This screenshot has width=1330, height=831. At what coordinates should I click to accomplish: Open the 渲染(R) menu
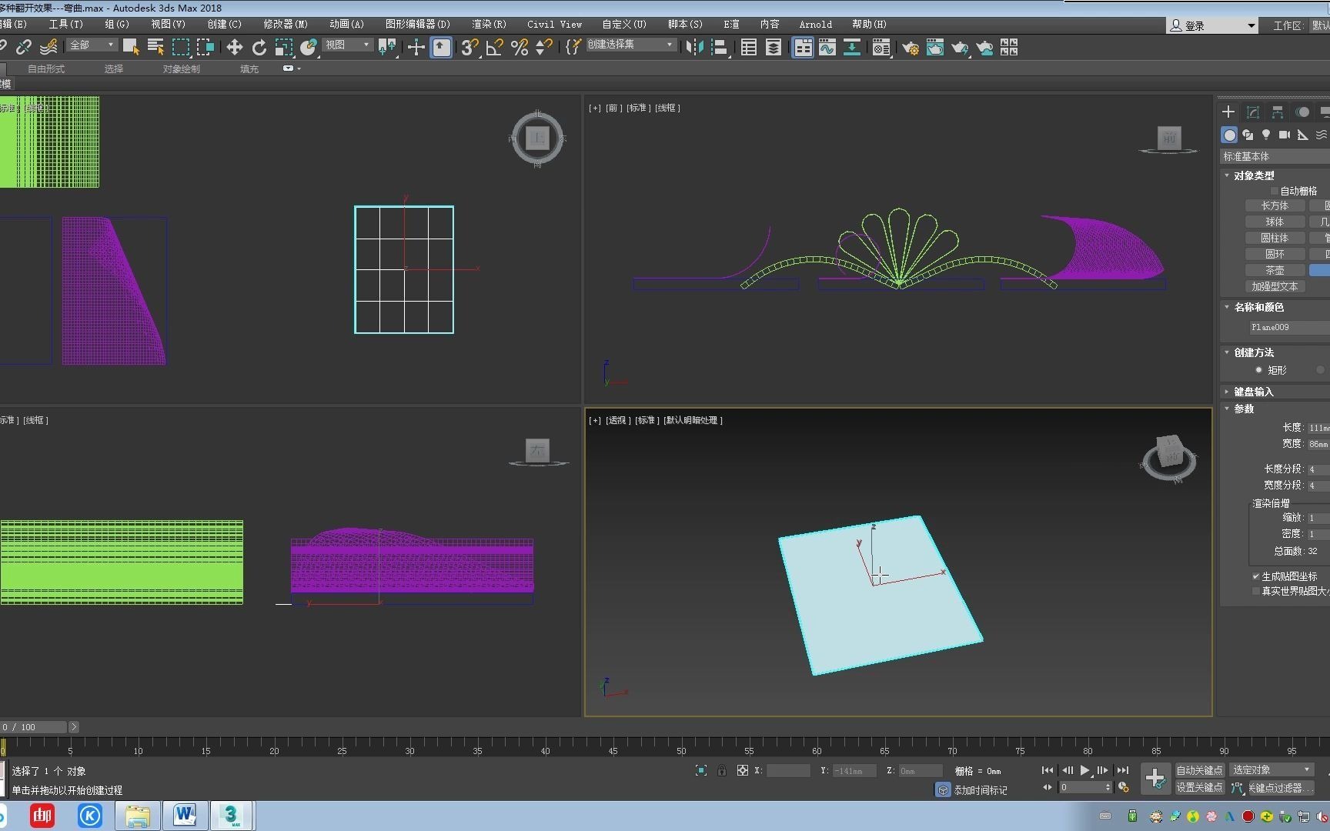coord(489,25)
